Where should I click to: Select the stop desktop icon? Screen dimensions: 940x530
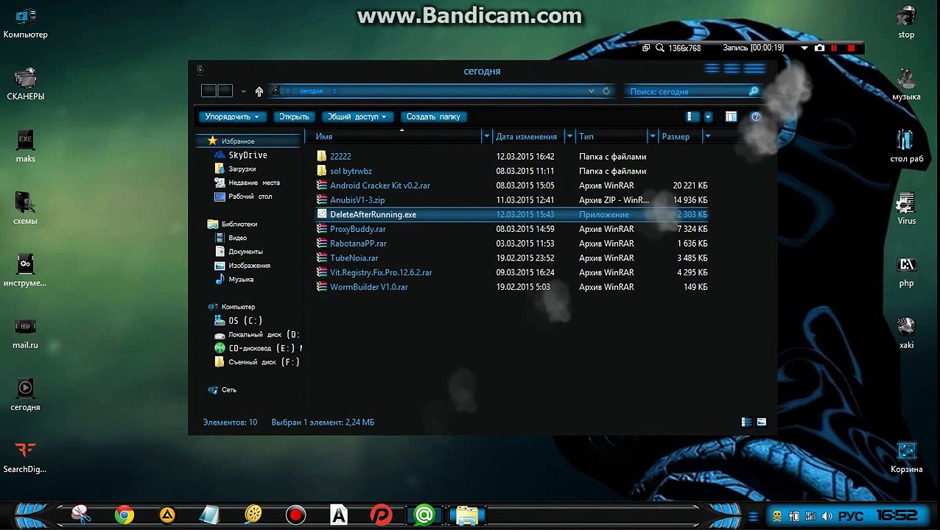click(906, 22)
